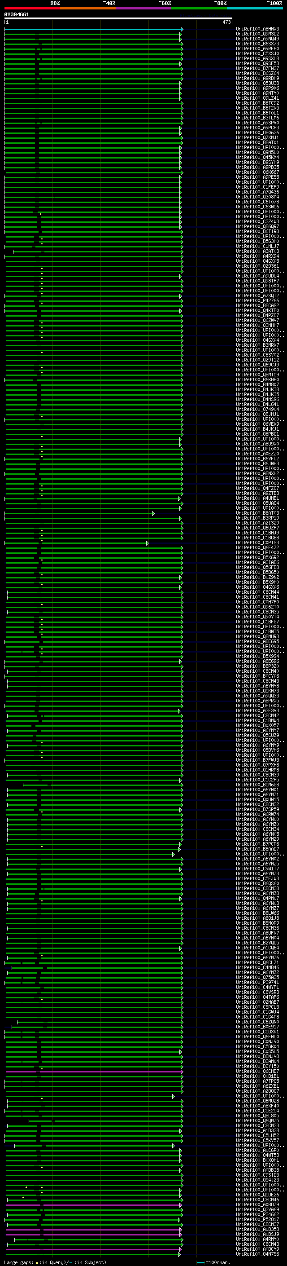Click hit label UniRef100_B8AT01

(257, 142)
